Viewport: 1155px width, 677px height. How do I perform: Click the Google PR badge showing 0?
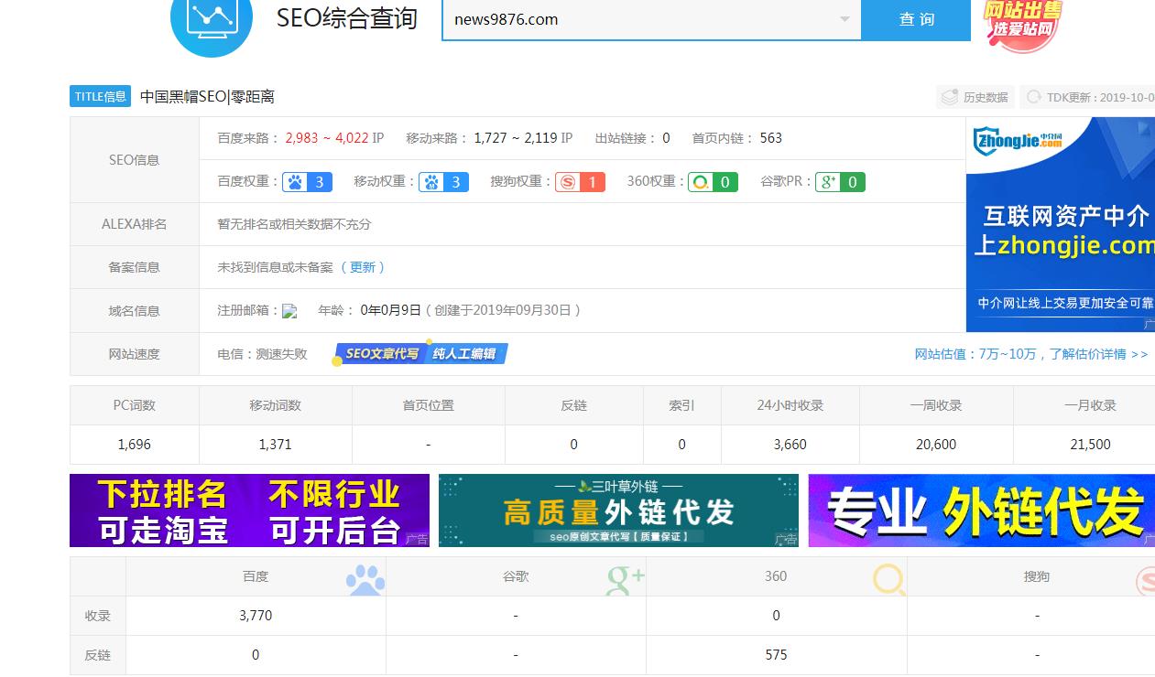pyautogui.click(x=840, y=182)
